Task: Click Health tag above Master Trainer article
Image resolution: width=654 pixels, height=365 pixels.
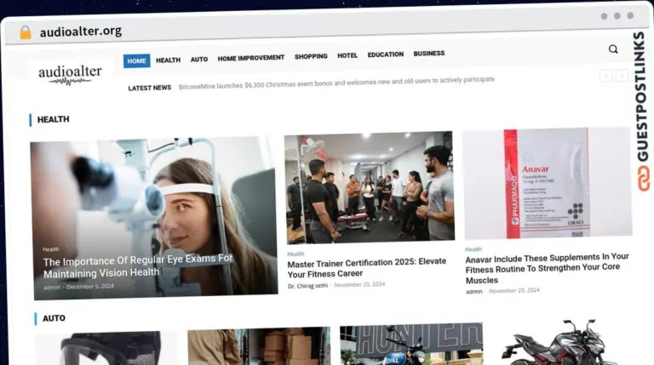Action: pos(295,254)
